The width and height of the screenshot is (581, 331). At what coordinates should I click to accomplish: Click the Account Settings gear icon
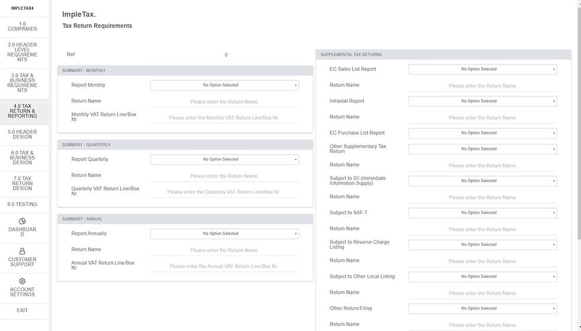tap(22, 281)
